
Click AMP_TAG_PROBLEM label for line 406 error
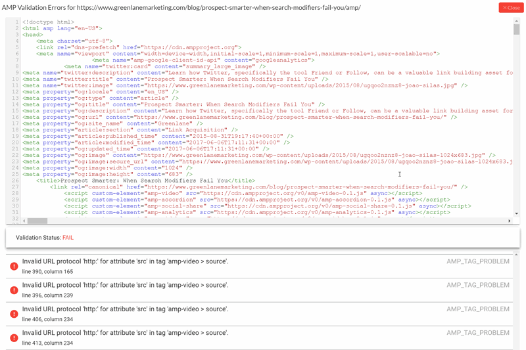[478, 309]
